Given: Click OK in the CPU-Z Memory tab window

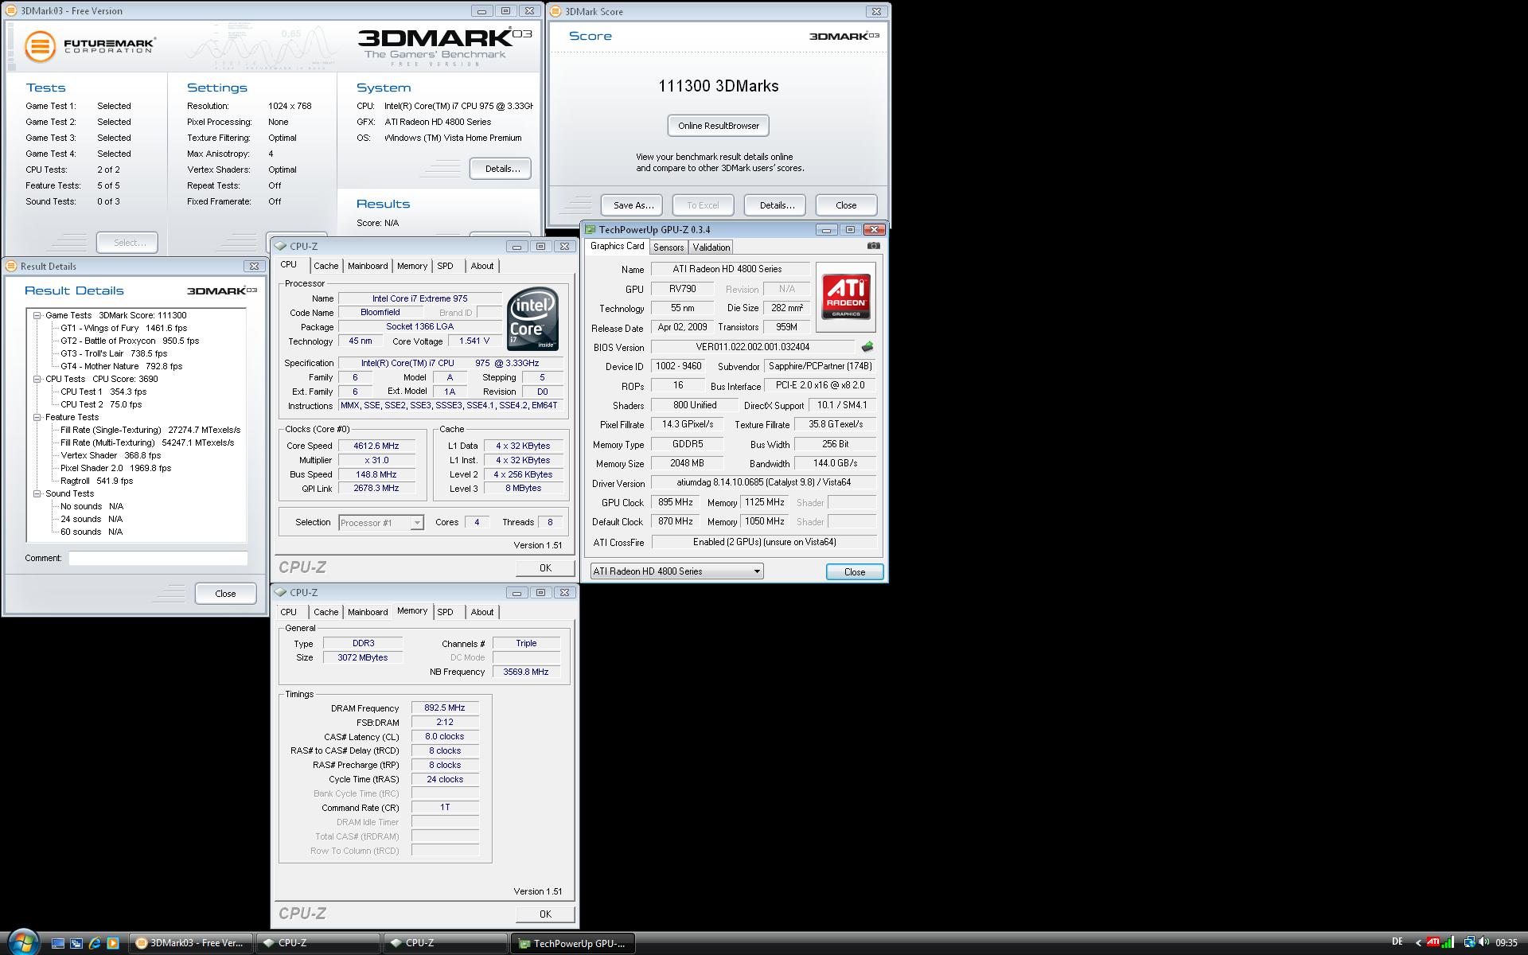Looking at the screenshot, I should point(545,914).
